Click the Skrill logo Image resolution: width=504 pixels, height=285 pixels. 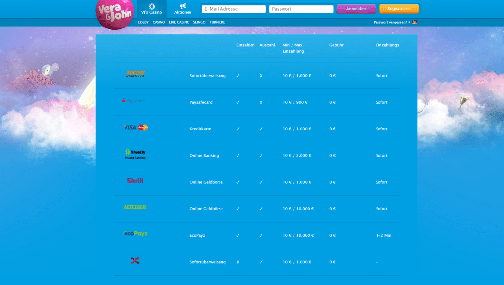tap(135, 181)
